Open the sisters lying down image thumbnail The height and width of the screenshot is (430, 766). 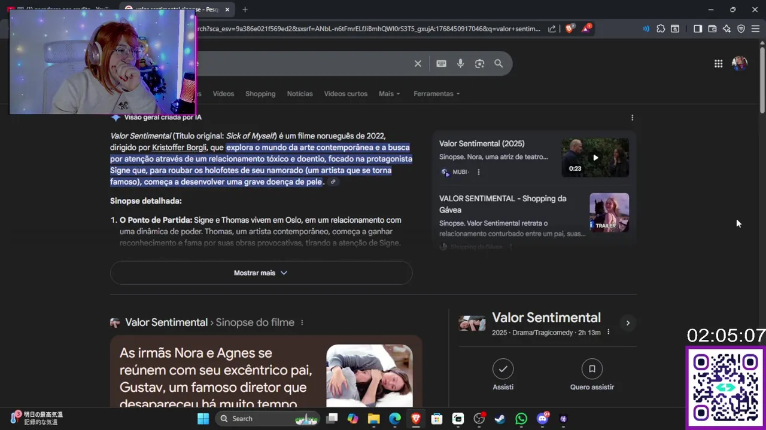[369, 375]
